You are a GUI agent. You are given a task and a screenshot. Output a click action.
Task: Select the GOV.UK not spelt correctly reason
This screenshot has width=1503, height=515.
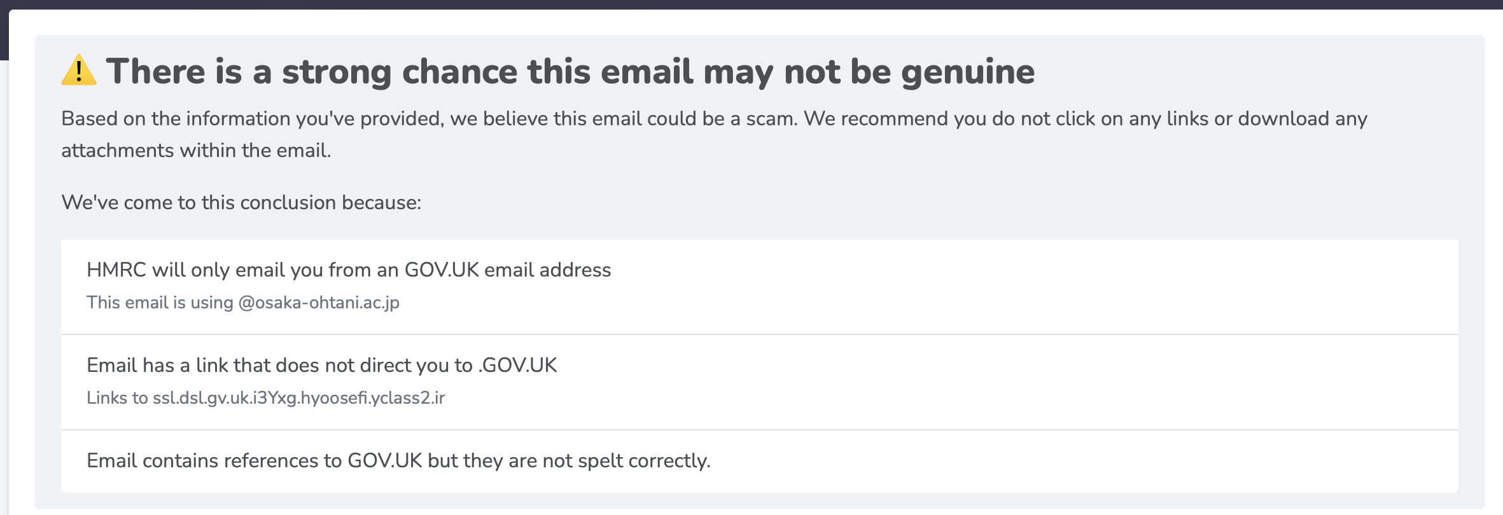760,461
